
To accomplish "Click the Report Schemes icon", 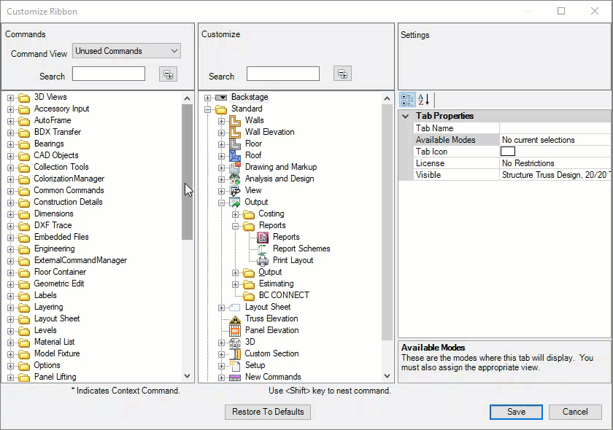I will point(263,249).
